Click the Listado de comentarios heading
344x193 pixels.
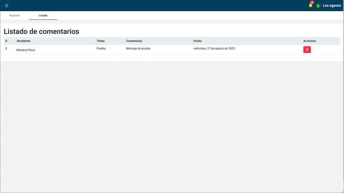point(42,31)
